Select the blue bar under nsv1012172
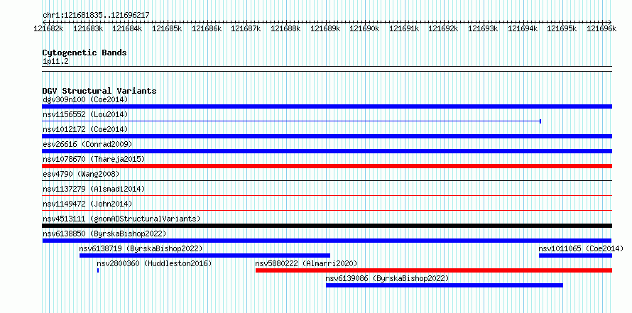Image resolution: width=632 pixels, height=313 pixels. (x=327, y=136)
